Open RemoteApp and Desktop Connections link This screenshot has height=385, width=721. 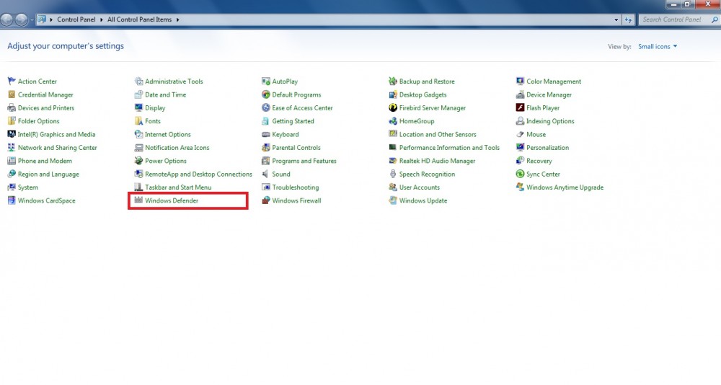[199, 174]
